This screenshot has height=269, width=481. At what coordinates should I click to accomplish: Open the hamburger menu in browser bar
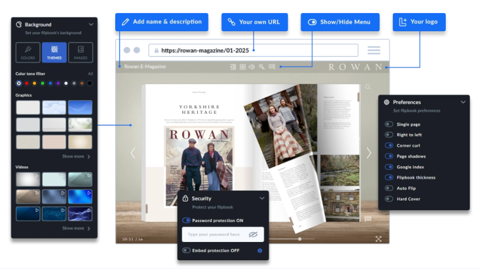coord(374,50)
